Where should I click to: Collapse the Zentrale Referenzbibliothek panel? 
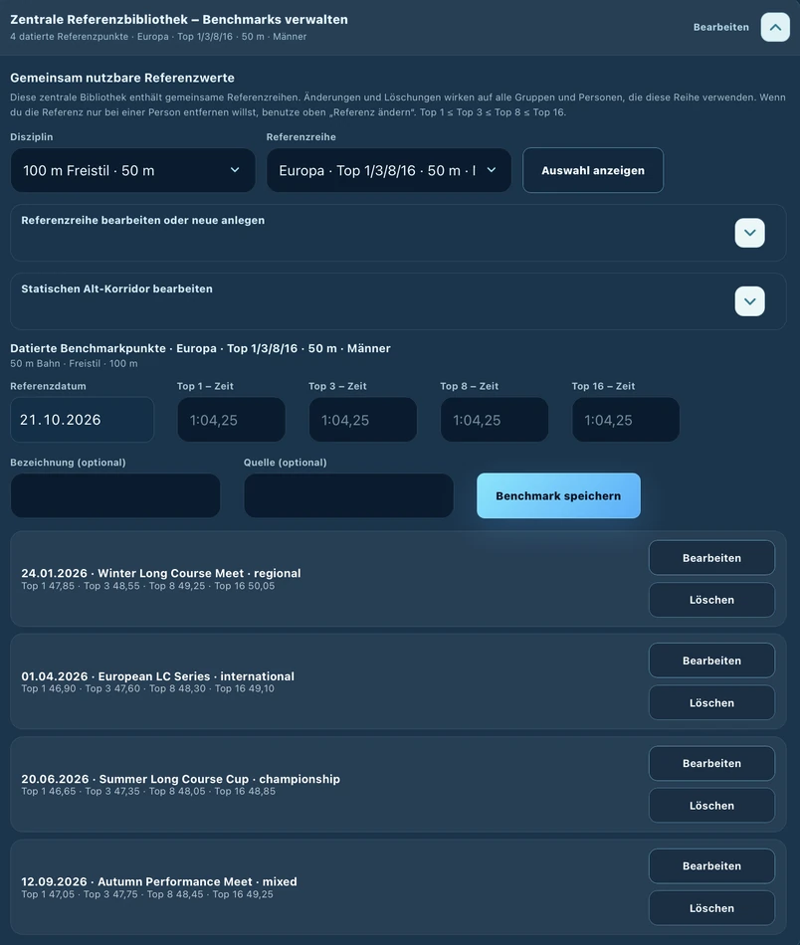tap(775, 27)
